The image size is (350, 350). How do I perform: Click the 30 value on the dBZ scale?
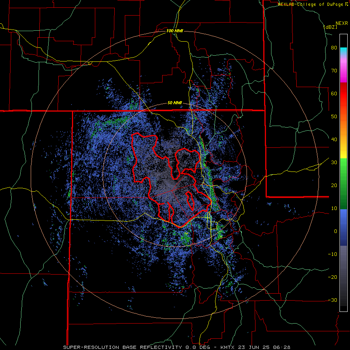[x=334, y=163]
